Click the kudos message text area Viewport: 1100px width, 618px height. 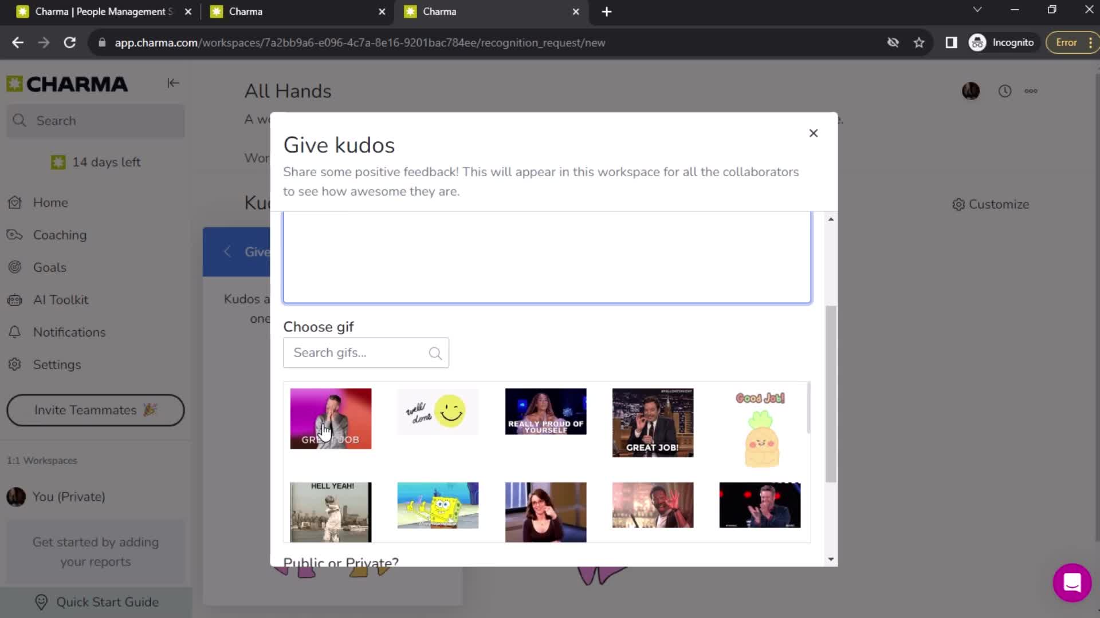pos(548,256)
